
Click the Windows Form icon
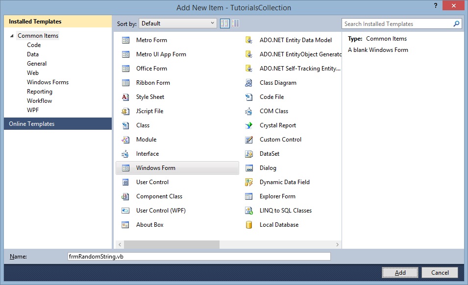click(125, 168)
